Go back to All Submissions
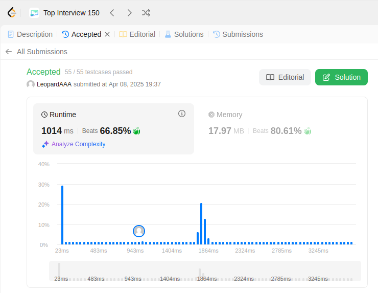Screen dimensions: 378x293 pos(36,52)
